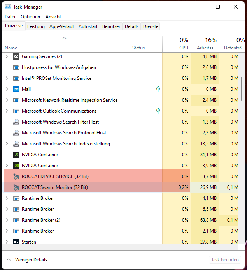The width and height of the screenshot is (247, 270).
Task: Click the horizontal scrollbar thumb
Action: (x=78, y=247)
